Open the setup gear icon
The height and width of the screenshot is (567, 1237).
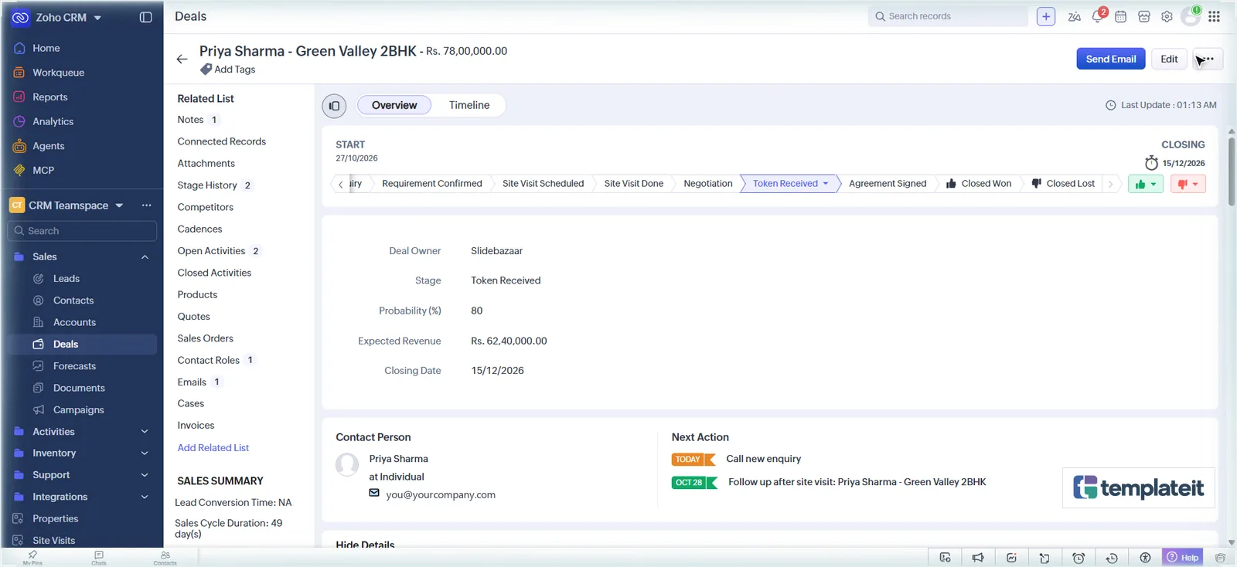[1167, 16]
